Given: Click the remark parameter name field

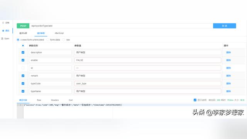Looking at the screenshot, I should pos(50,76).
